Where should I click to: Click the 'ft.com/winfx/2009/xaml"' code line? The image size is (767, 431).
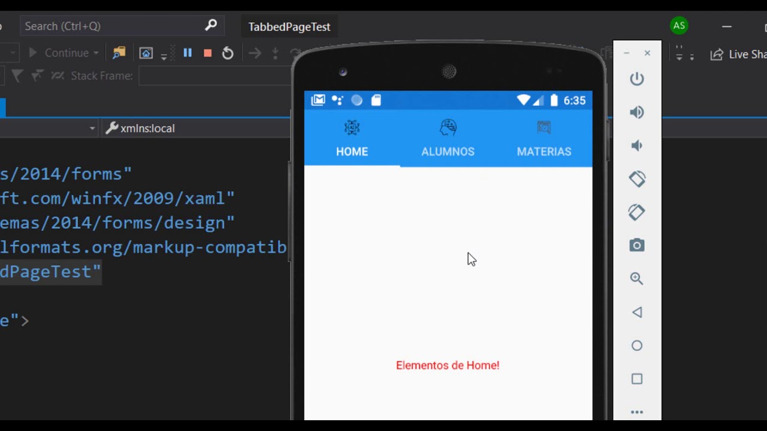coord(117,198)
